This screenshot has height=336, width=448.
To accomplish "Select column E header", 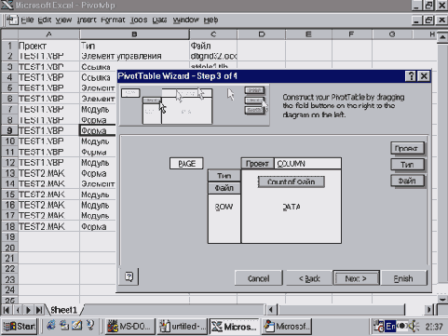I will tap(308, 34).
